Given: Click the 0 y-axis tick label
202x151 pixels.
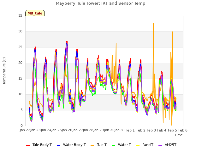Looking at the screenshot, I should pos(21,126).
